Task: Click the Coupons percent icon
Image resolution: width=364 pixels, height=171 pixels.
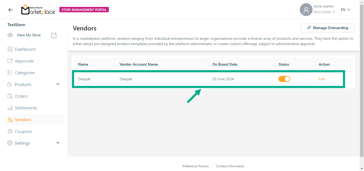Action: pyautogui.click(x=10, y=131)
